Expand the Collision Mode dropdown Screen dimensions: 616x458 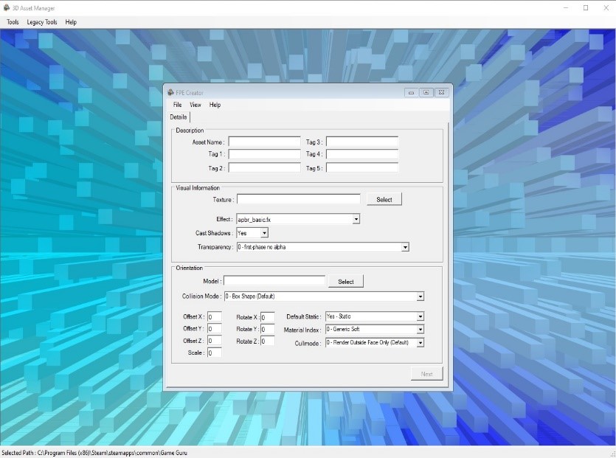[421, 296]
